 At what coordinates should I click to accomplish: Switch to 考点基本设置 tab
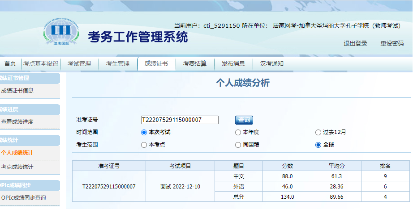[41, 63]
